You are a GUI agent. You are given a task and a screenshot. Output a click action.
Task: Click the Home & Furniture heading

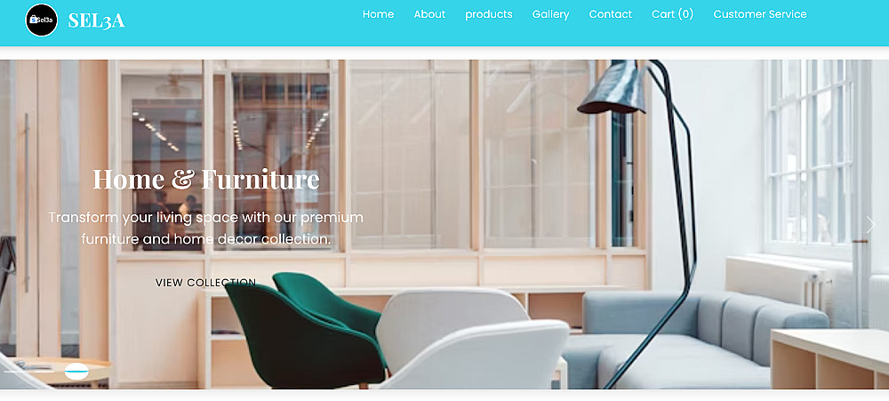click(206, 179)
